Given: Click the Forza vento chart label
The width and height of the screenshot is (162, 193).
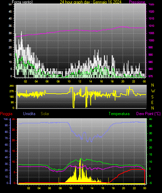Looking at the screenshot, I should coord(22,2).
